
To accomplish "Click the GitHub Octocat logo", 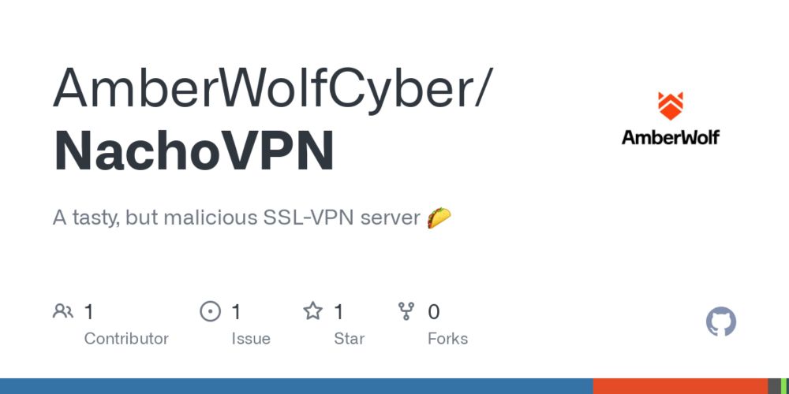I will coord(721,322).
